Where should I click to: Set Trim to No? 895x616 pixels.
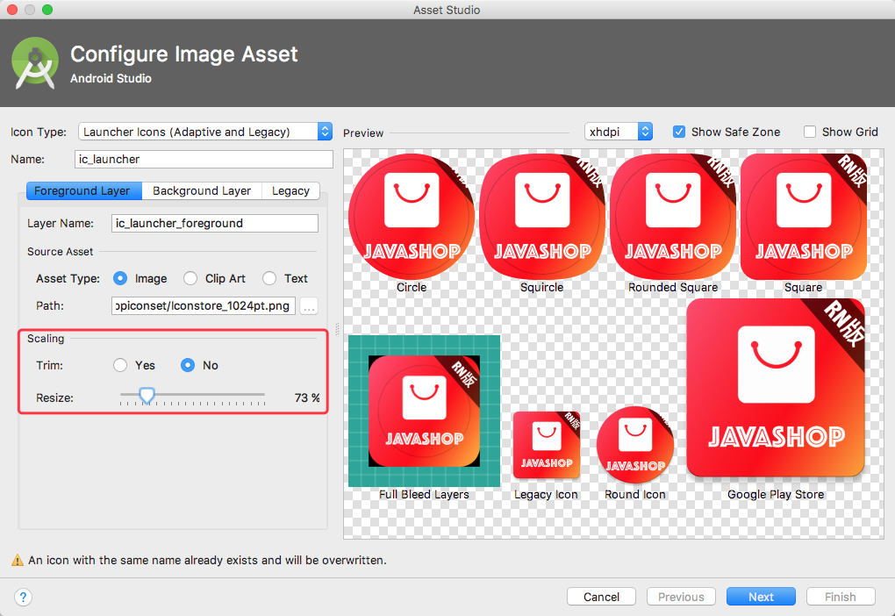(x=188, y=365)
